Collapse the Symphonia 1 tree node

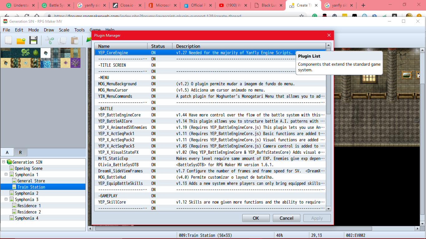pyautogui.click(x=6, y=174)
